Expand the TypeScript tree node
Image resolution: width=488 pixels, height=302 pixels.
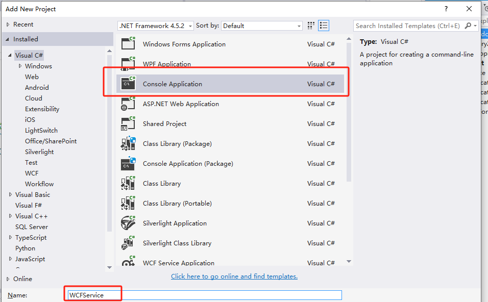coord(10,237)
